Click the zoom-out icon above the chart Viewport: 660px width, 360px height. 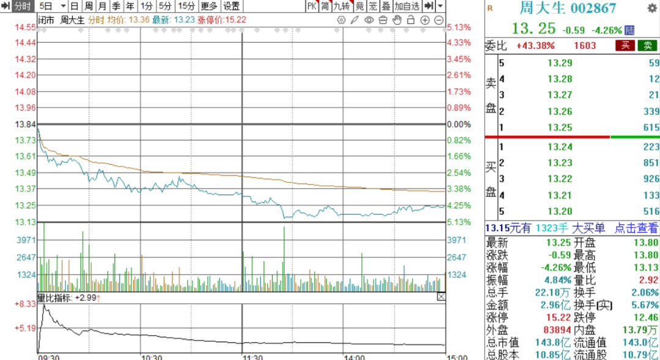point(439,20)
